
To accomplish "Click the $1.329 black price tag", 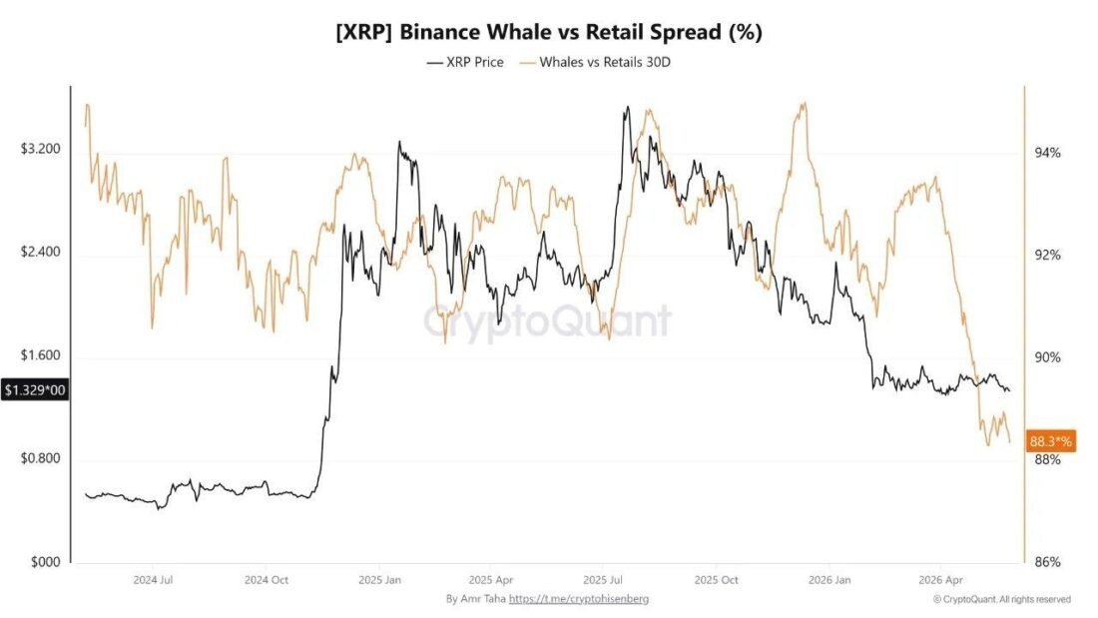I will [35, 389].
